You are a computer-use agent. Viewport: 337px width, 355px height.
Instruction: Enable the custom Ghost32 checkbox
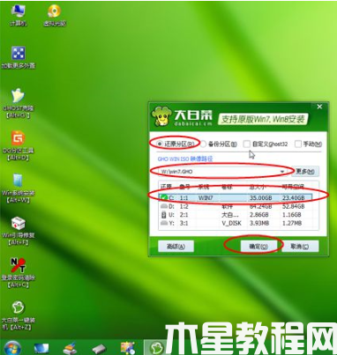[247, 144]
